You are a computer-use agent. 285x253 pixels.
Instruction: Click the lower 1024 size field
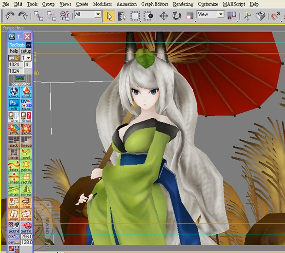(16, 71)
